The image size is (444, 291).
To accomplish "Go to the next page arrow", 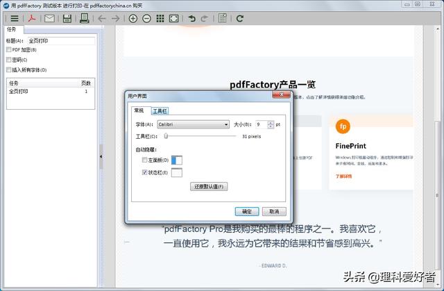I will (116, 19).
